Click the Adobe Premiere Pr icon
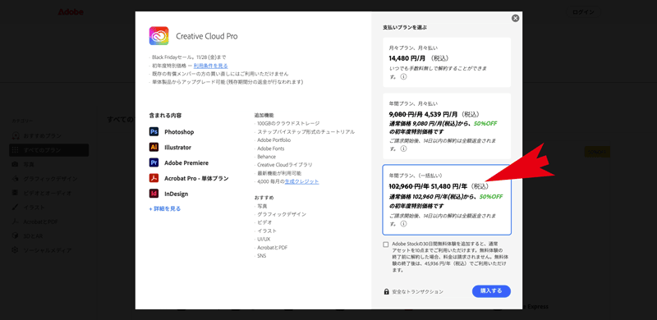Image resolution: width=657 pixels, height=320 pixels. coord(154,162)
